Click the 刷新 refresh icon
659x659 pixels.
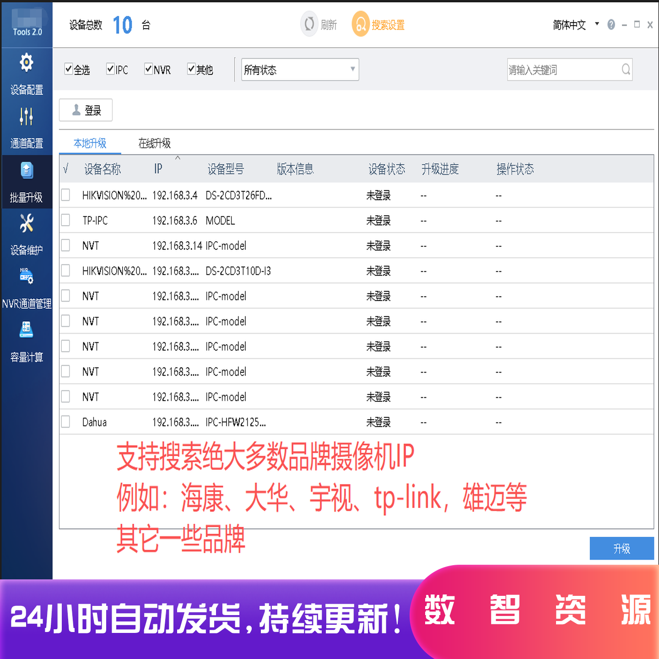point(309,24)
